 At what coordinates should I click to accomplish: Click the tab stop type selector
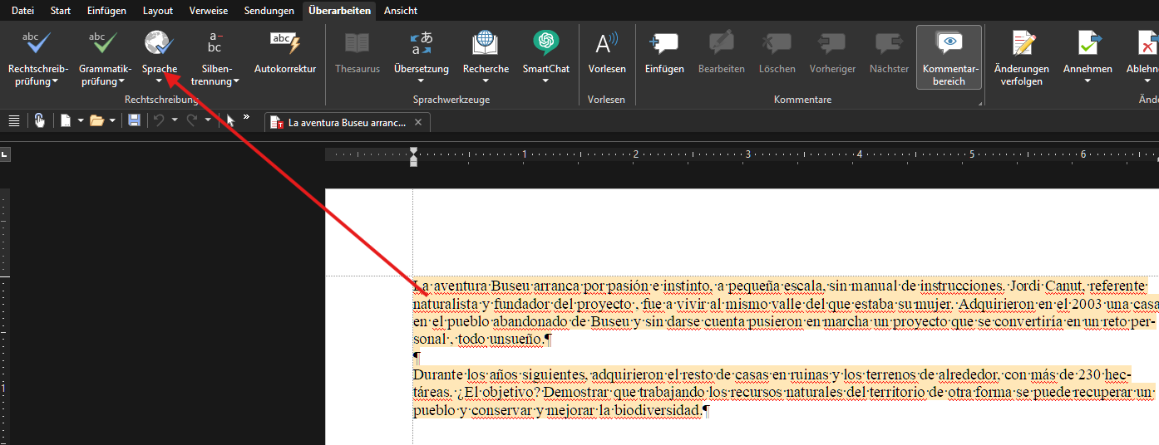[5, 154]
